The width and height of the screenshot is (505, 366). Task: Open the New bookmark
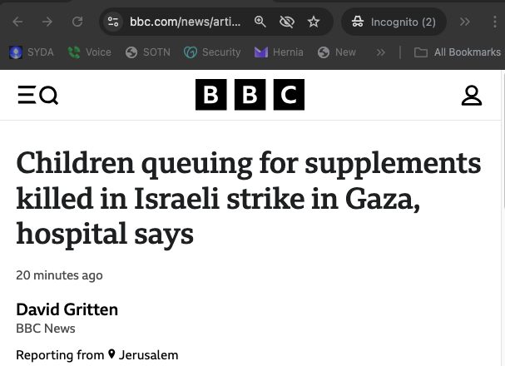coord(336,52)
